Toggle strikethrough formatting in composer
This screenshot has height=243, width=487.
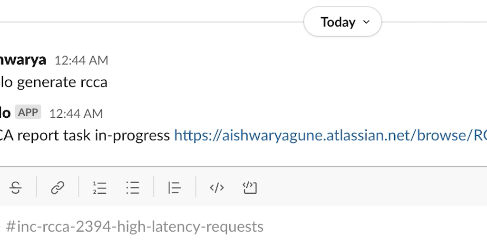[16, 188]
